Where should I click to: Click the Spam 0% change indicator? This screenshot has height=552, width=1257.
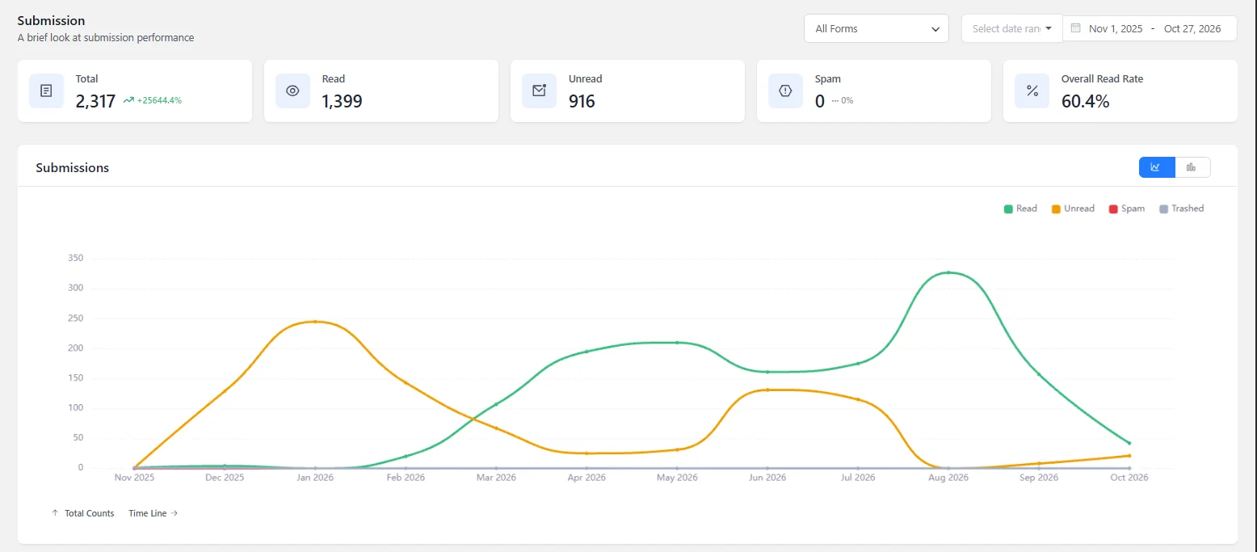pyautogui.click(x=843, y=101)
